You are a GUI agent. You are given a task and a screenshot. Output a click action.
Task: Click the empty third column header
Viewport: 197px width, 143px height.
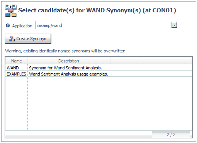pos(151,61)
